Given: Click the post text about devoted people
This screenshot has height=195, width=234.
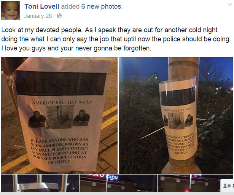Looking at the screenshot, I should pos(116,39).
